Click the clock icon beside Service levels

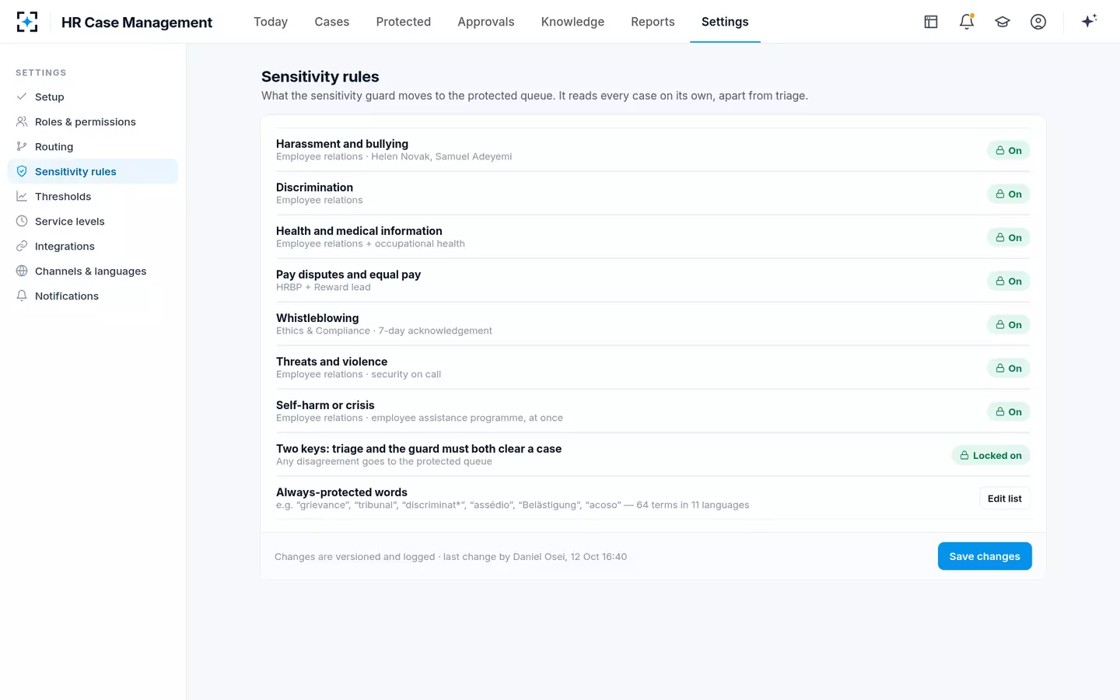click(x=22, y=221)
